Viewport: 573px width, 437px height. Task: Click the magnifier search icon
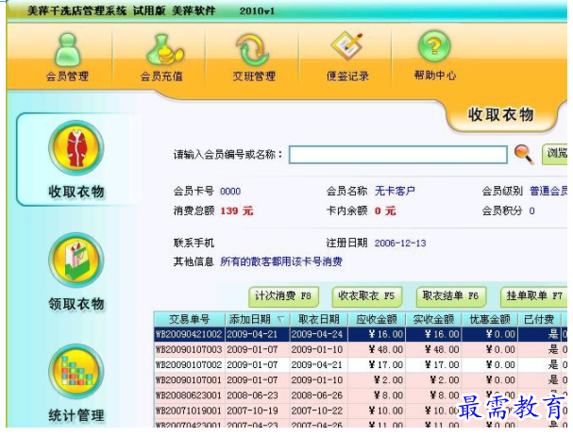(x=524, y=155)
